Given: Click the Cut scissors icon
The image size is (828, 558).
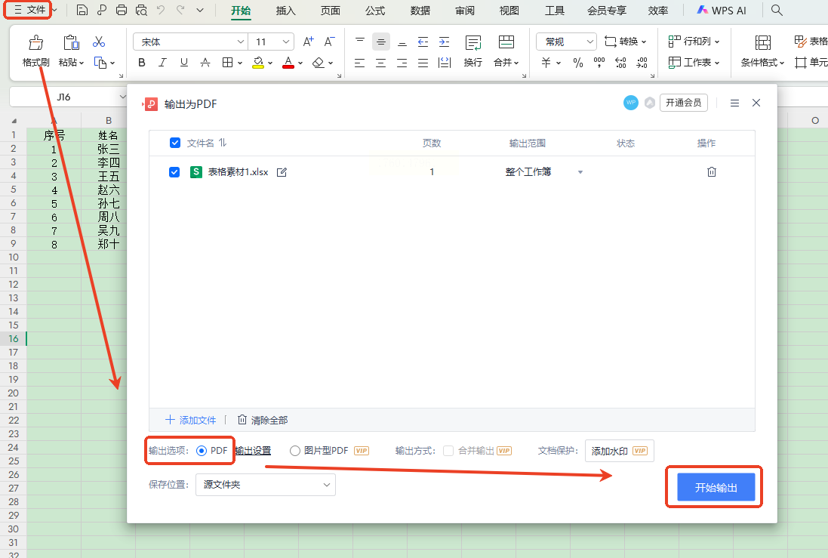Looking at the screenshot, I should (99, 42).
